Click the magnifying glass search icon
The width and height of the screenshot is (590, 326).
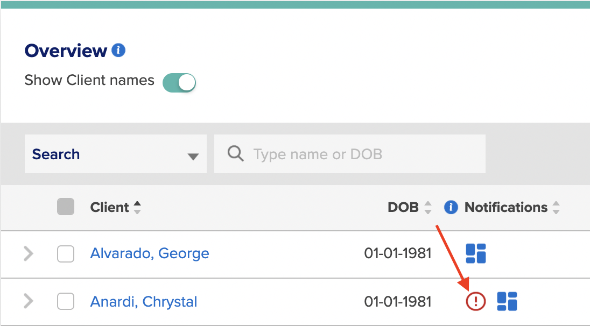click(236, 154)
